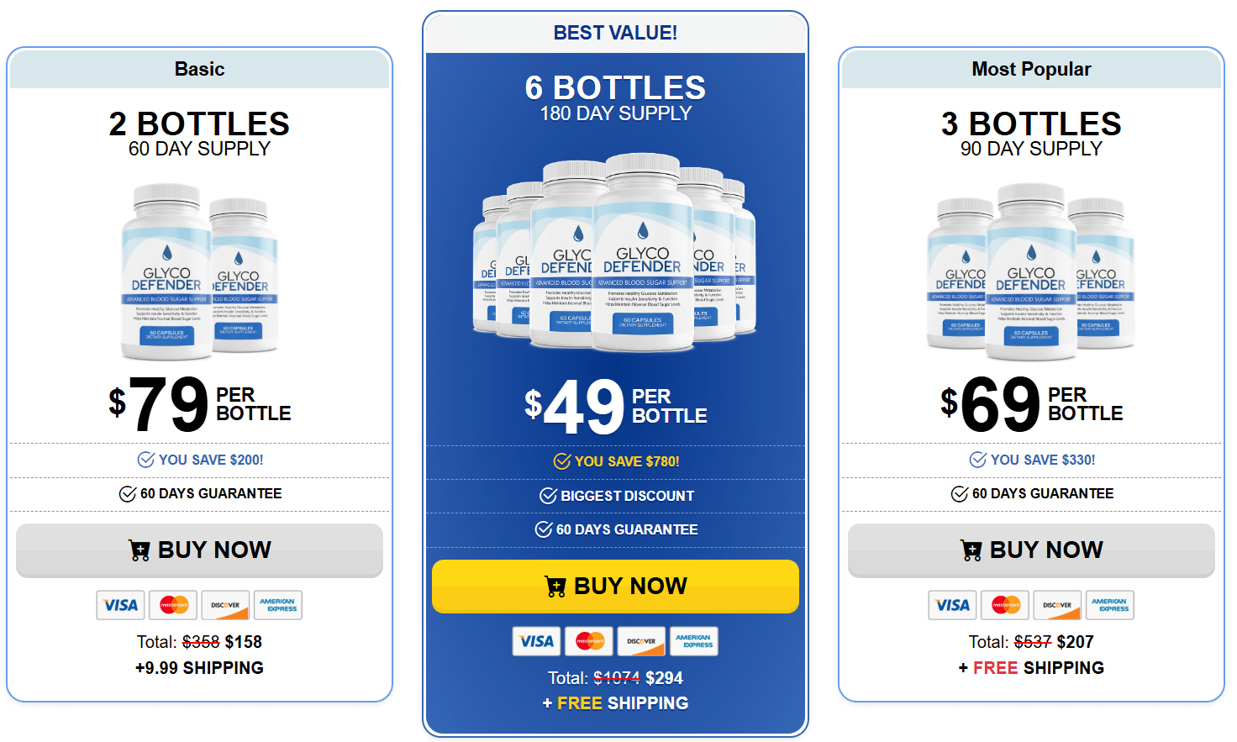Click Mastercard icon under 6 bottles offer

click(x=589, y=641)
